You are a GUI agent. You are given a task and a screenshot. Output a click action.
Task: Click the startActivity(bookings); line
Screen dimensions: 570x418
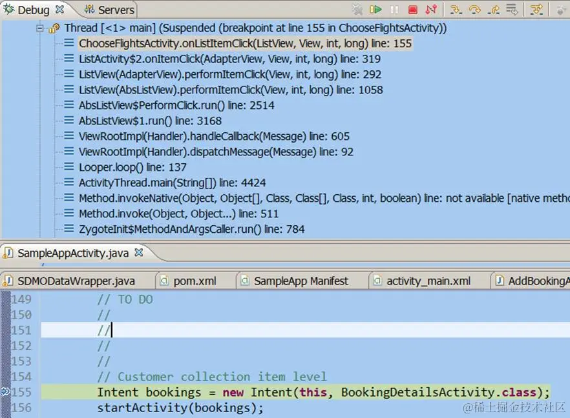coord(180,408)
